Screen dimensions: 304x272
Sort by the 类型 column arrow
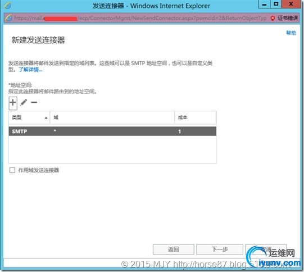46,117
